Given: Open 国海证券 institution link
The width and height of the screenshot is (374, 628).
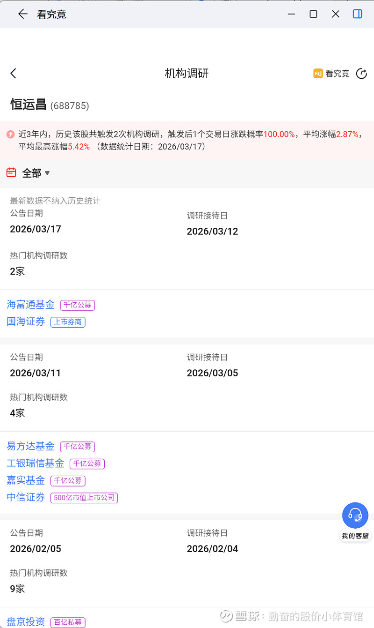Looking at the screenshot, I should click(26, 321).
